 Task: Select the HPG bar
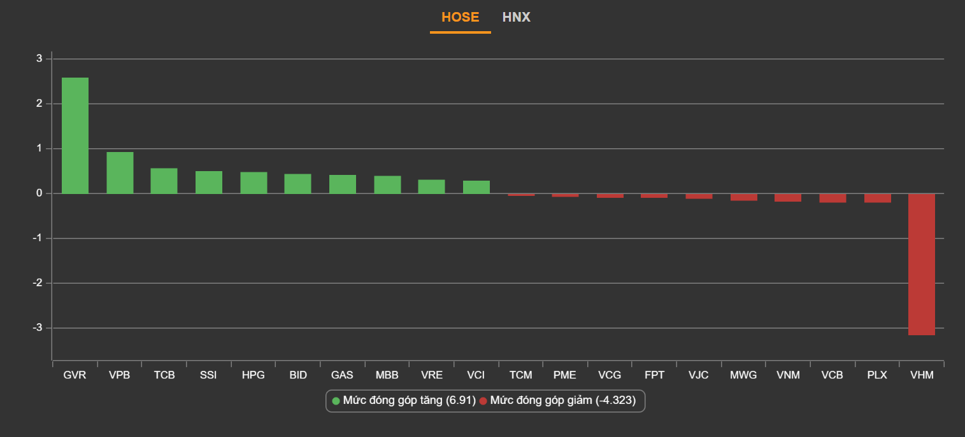(x=254, y=183)
